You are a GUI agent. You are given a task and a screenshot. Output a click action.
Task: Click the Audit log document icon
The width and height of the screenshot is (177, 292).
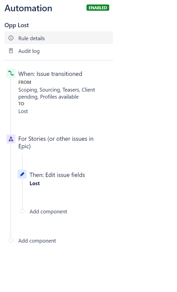point(11,51)
